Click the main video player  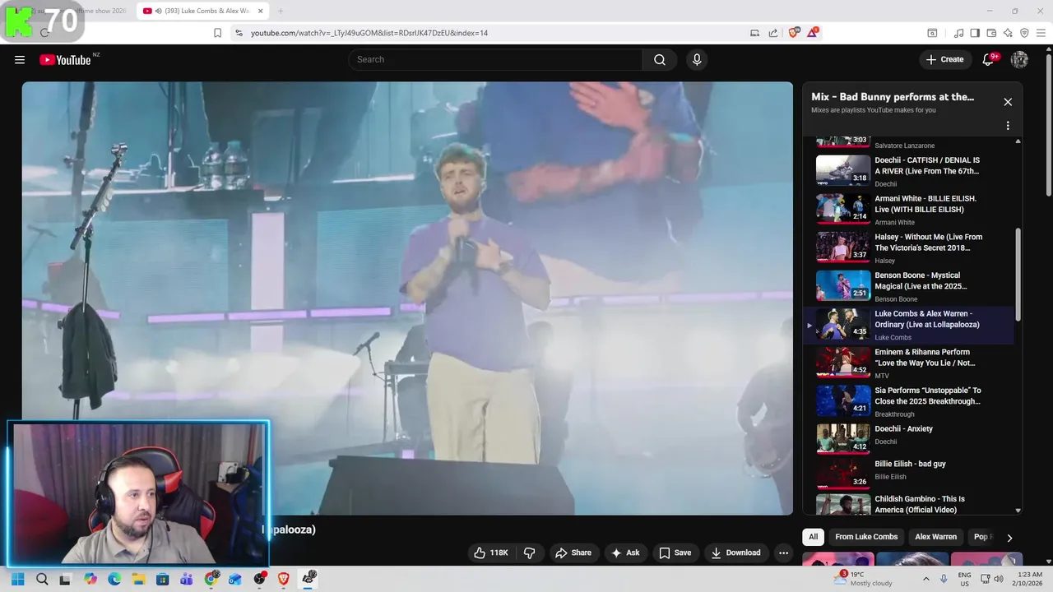(x=407, y=298)
